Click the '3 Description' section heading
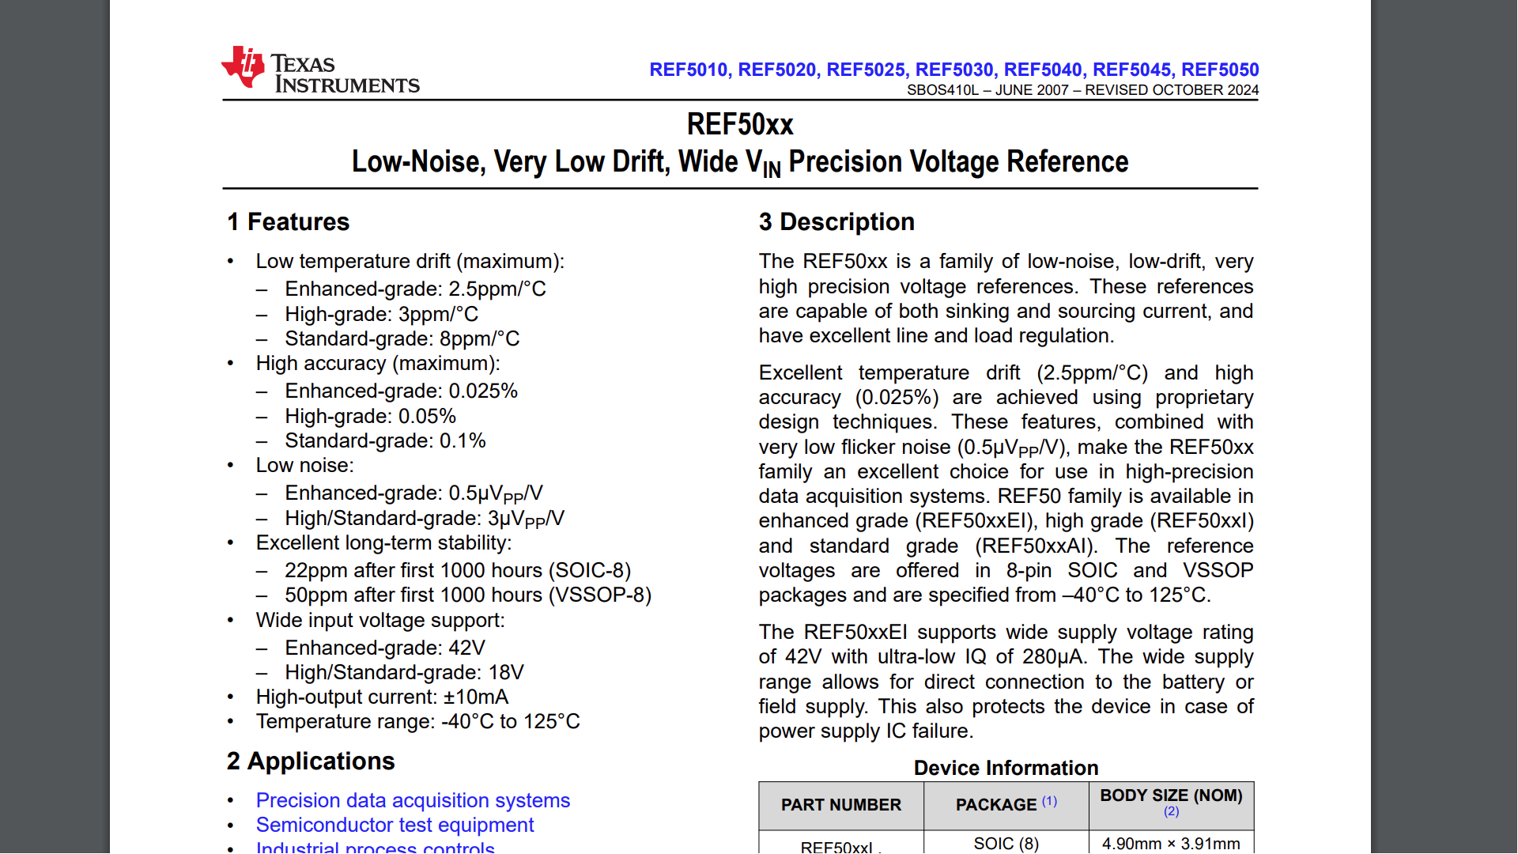The height and width of the screenshot is (854, 1518). (836, 222)
